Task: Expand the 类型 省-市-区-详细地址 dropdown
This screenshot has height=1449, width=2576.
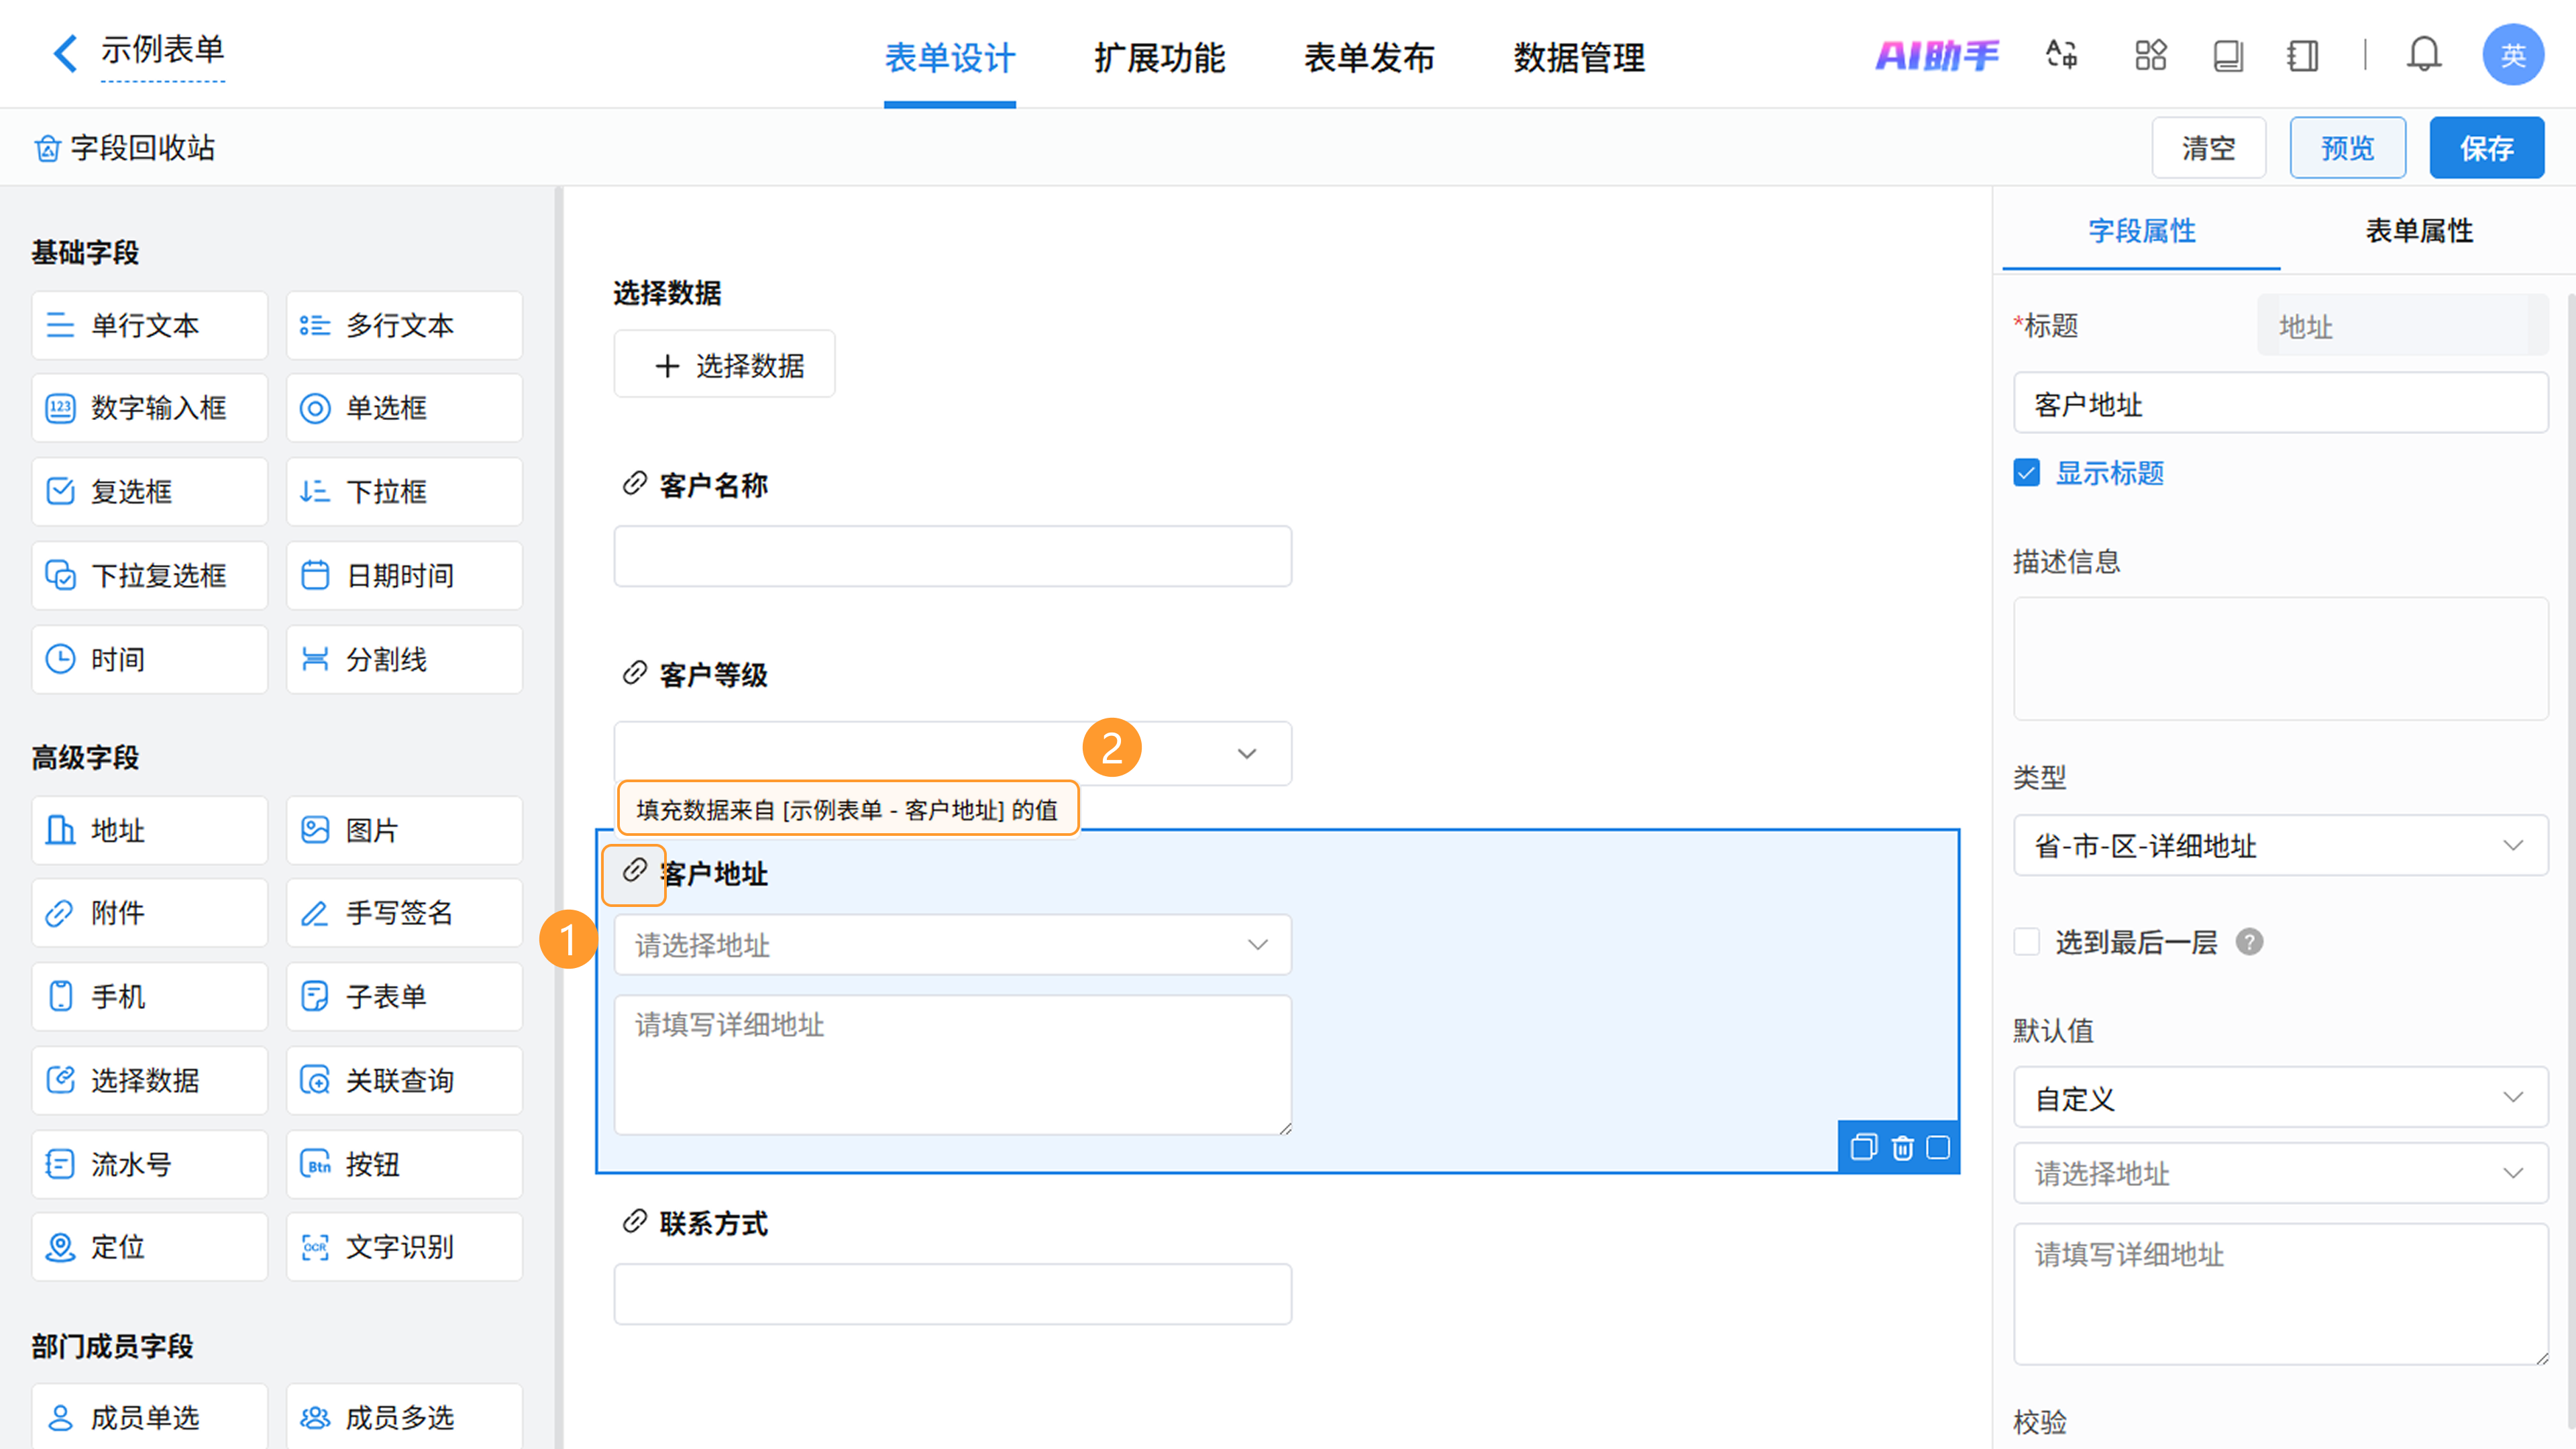Action: point(2280,846)
